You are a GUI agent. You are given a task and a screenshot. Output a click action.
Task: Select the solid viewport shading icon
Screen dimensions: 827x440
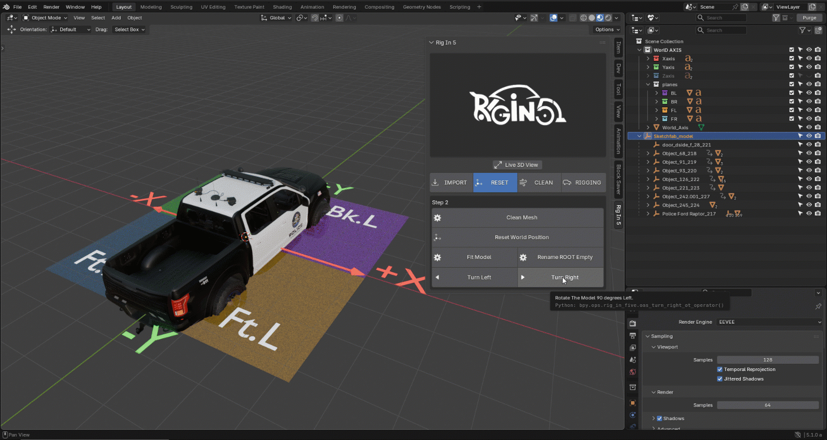tap(592, 18)
